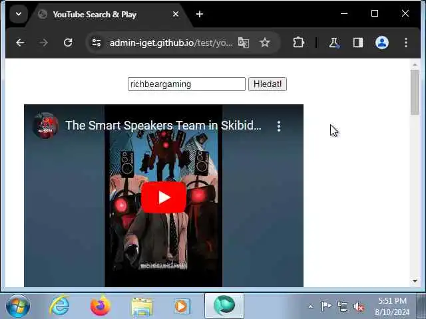Click the Show desktop strip
This screenshot has height=319, width=426.
pyautogui.click(x=421, y=306)
